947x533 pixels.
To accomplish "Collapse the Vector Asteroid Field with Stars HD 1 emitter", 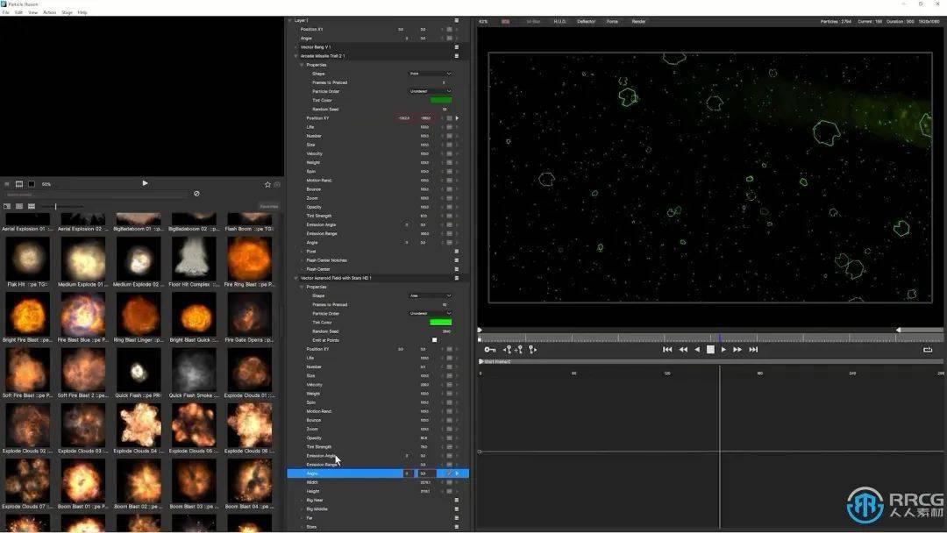I will pyautogui.click(x=296, y=278).
